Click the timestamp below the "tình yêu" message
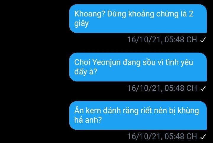 pos(162,88)
